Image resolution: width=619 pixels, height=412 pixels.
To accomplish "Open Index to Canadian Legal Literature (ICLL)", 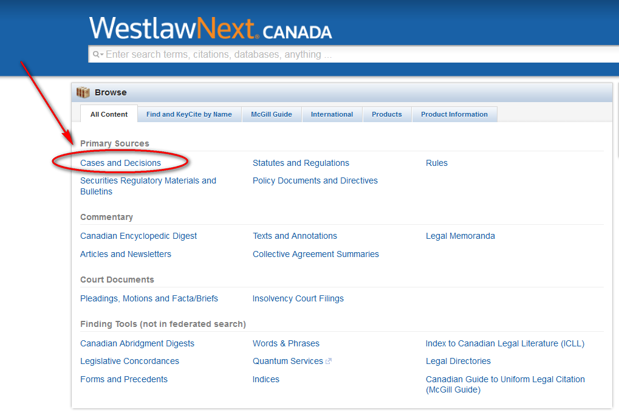I will tap(505, 343).
